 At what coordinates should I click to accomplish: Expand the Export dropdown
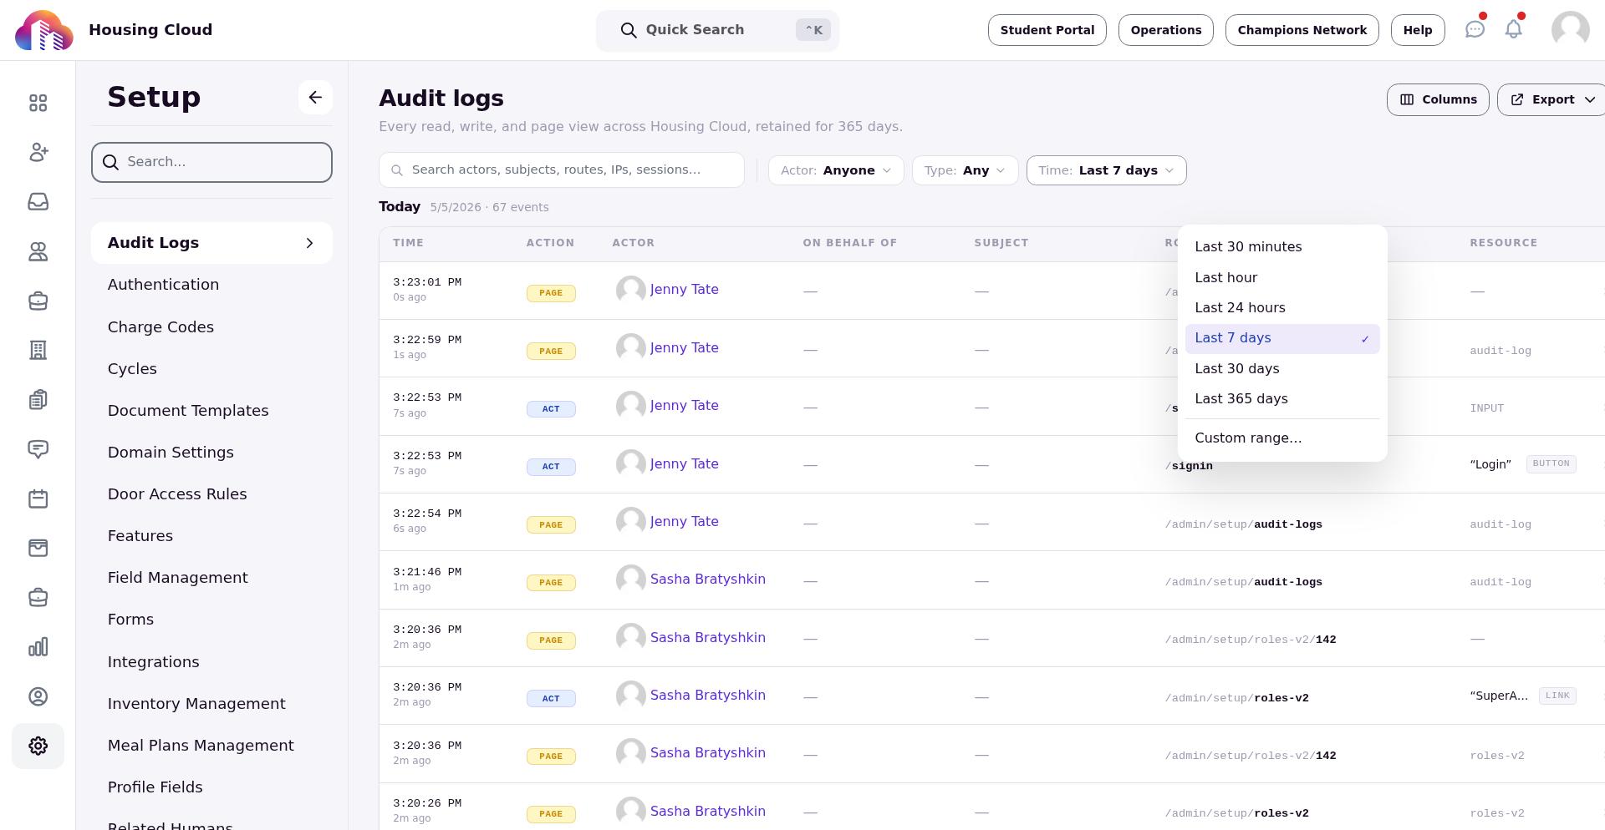pyautogui.click(x=1552, y=99)
